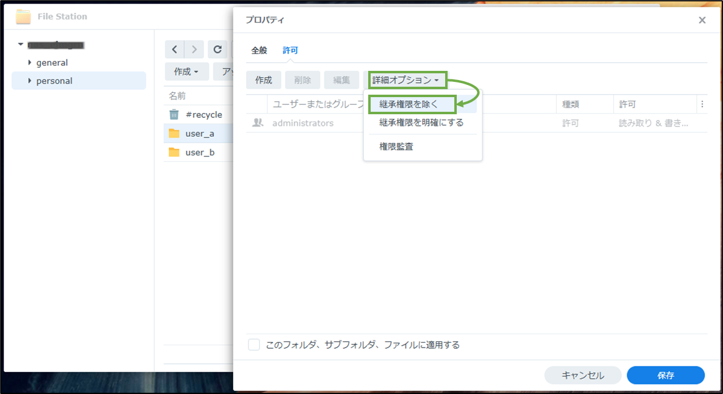Expand the personal folder tree arrow
The height and width of the screenshot is (394, 723).
click(x=29, y=81)
